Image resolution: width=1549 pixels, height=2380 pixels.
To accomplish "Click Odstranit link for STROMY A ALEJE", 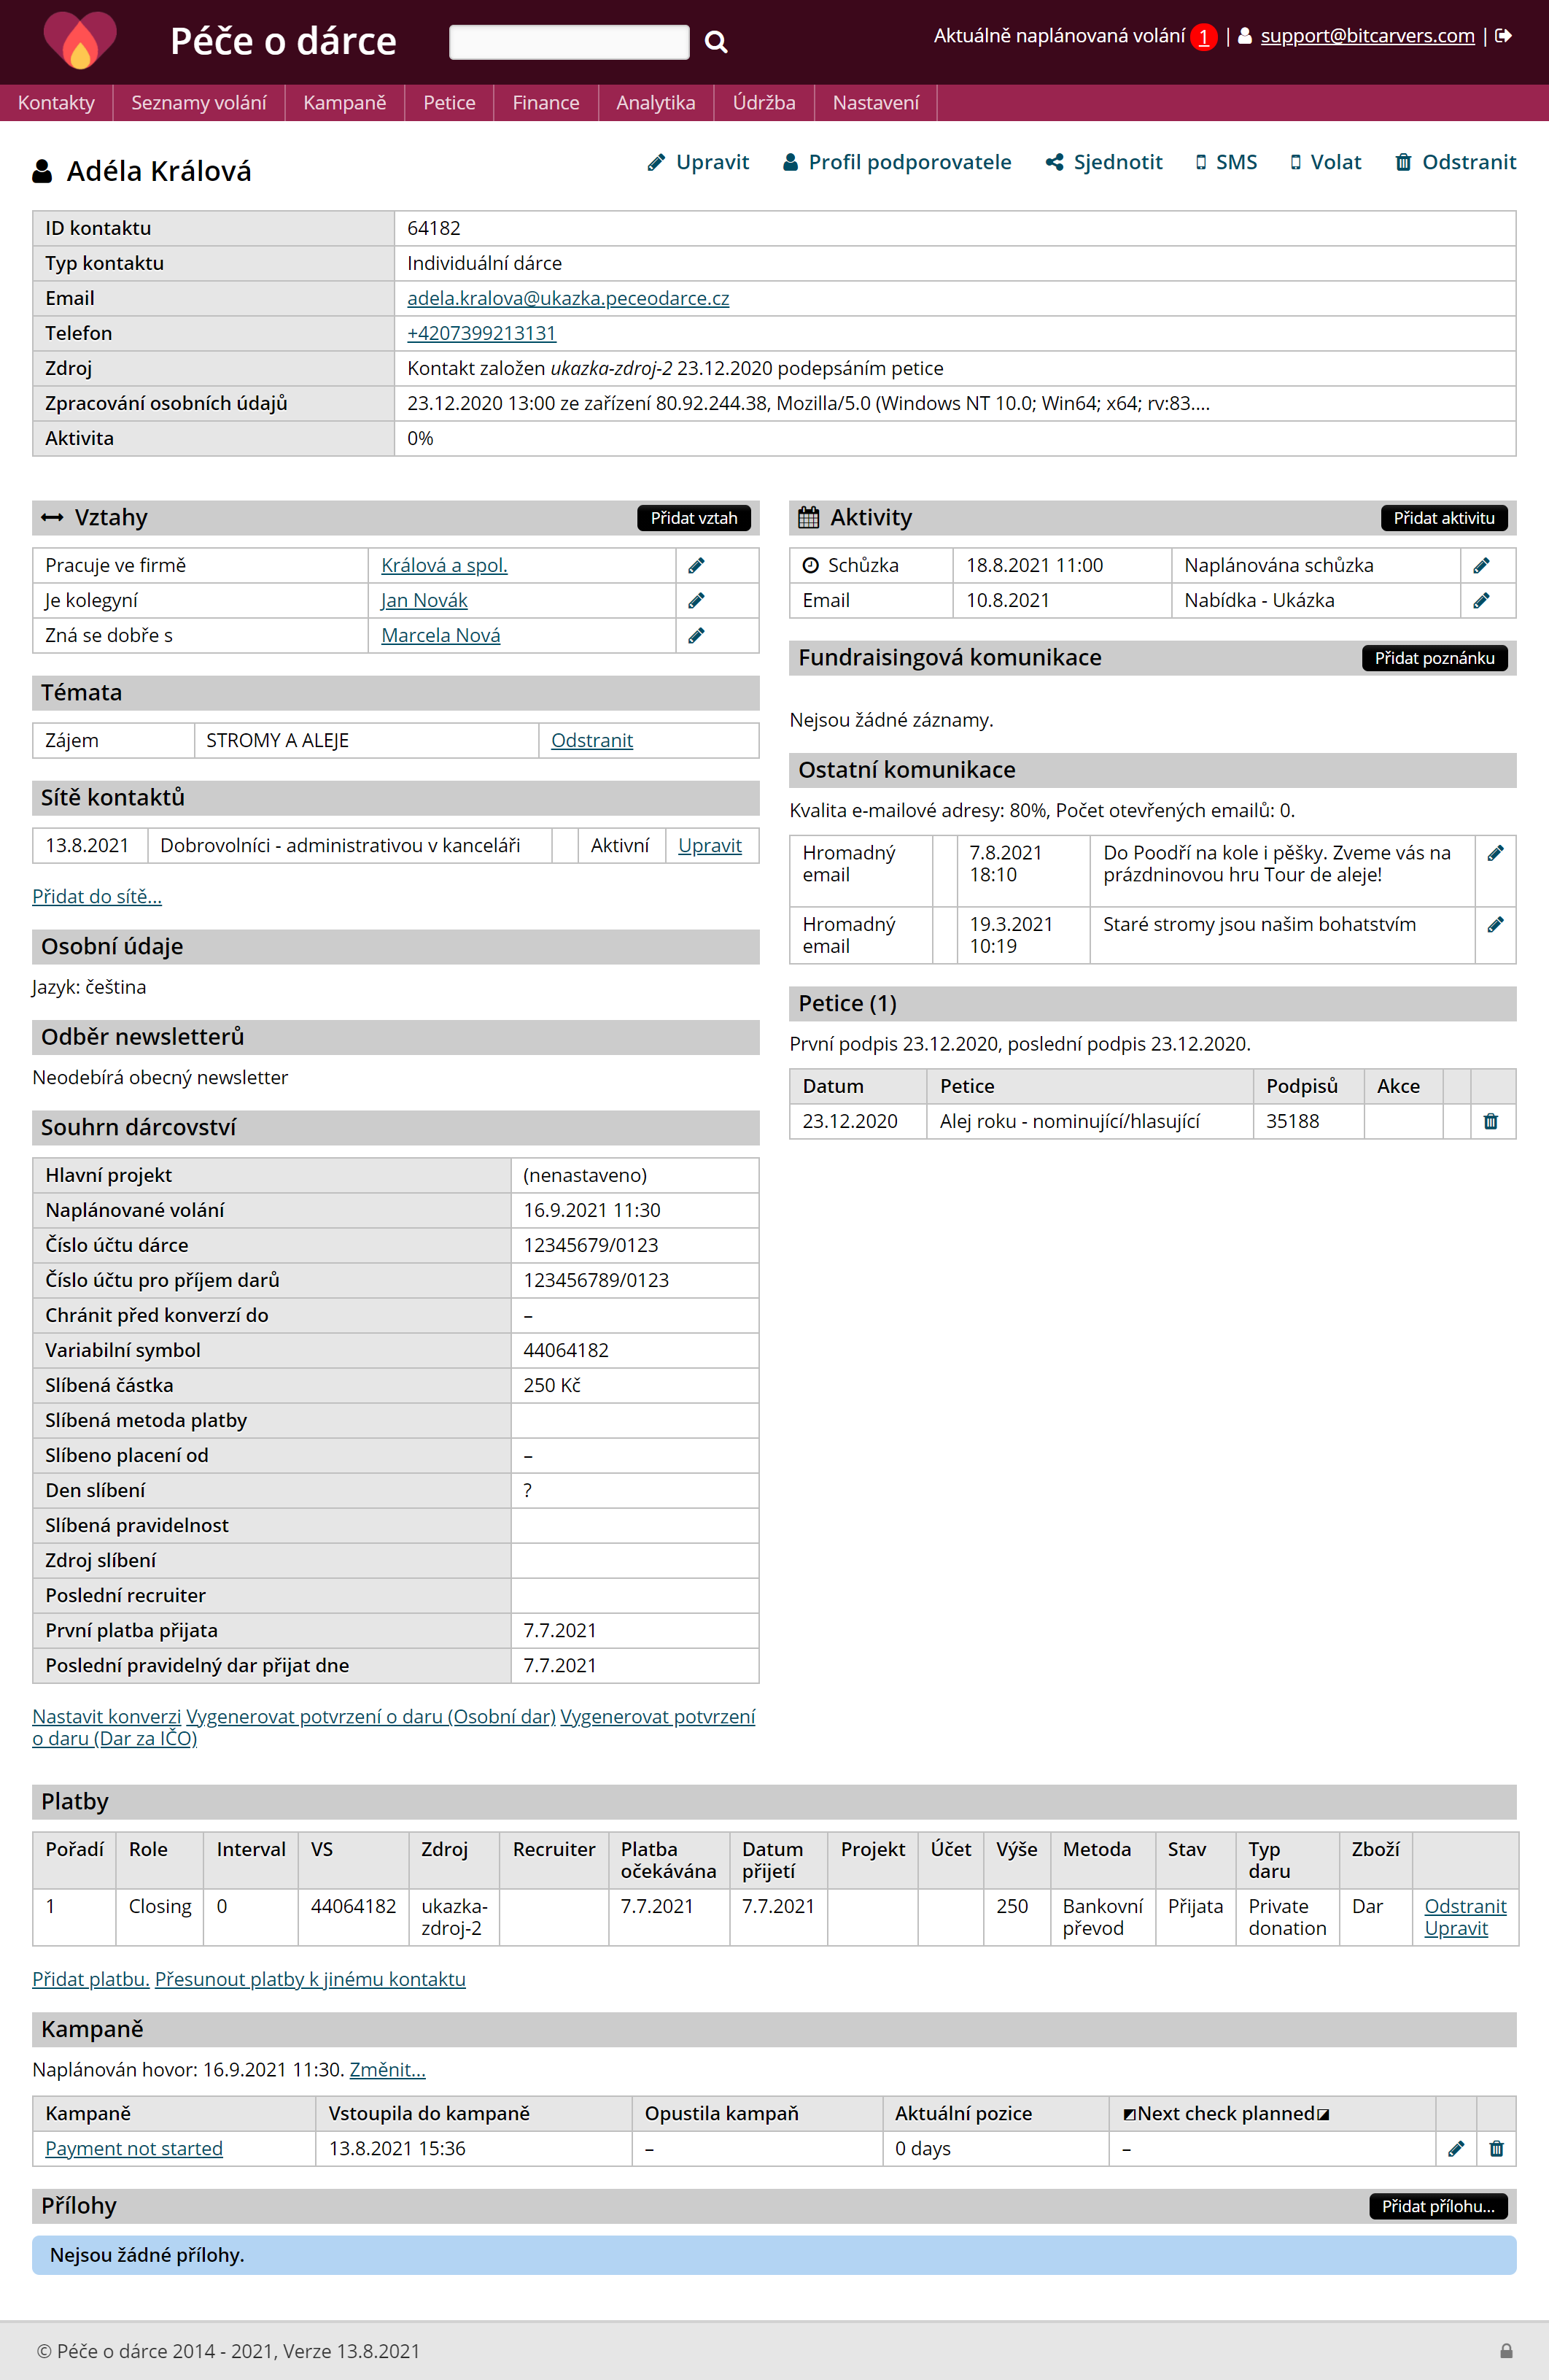I will coord(591,741).
